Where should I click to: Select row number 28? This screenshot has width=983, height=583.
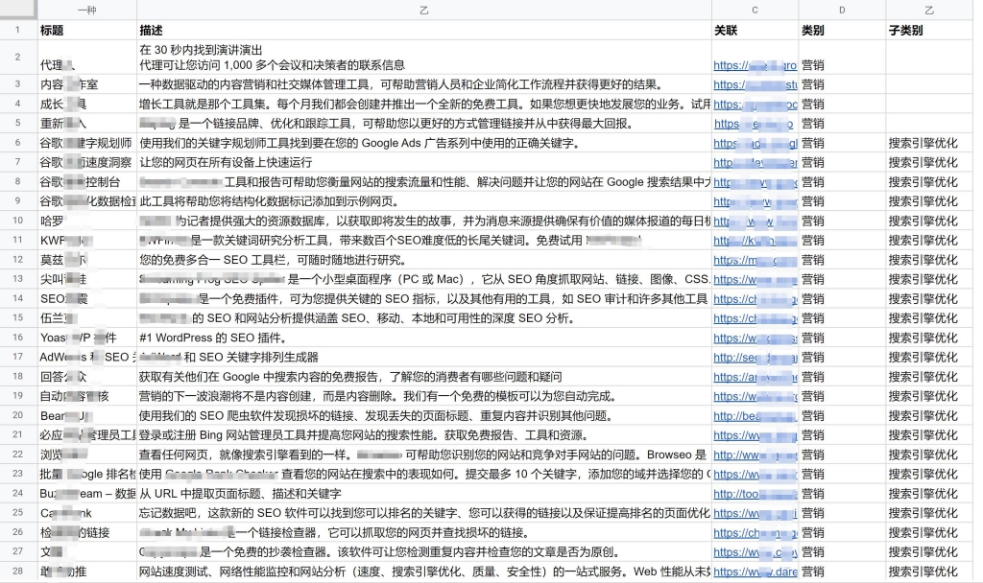17,571
